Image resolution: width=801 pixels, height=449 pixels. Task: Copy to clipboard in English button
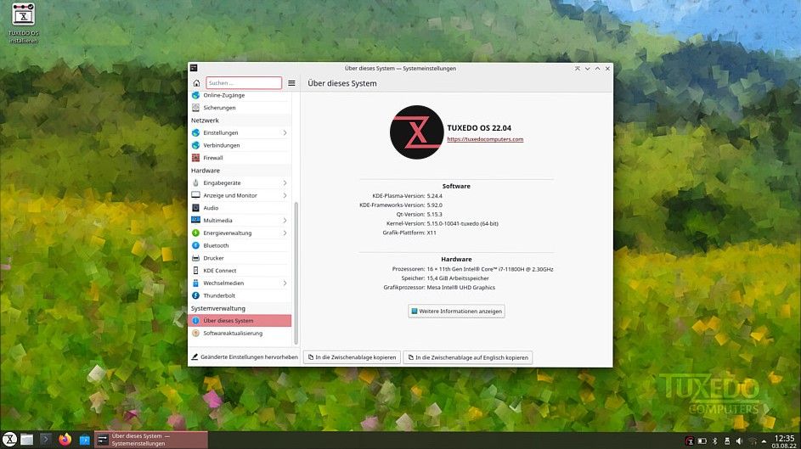(x=468, y=357)
